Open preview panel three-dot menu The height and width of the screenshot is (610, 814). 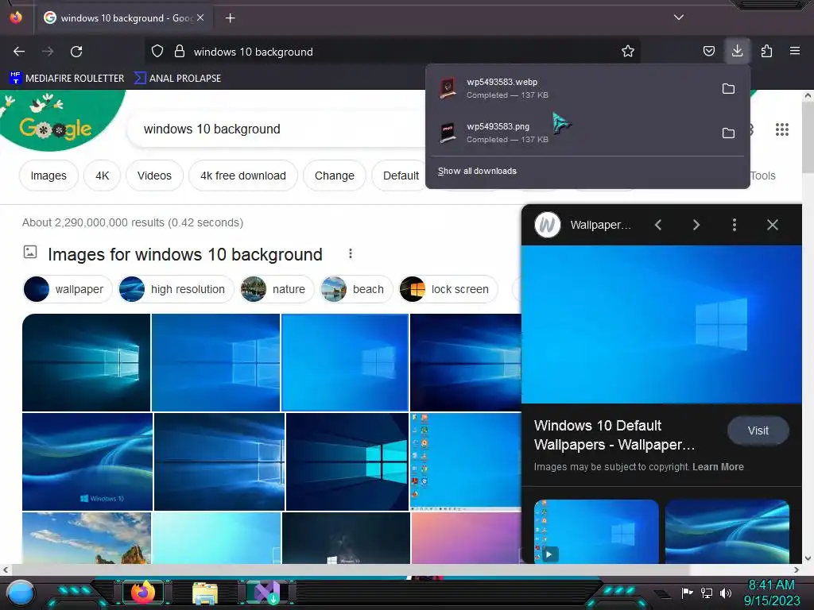click(734, 225)
